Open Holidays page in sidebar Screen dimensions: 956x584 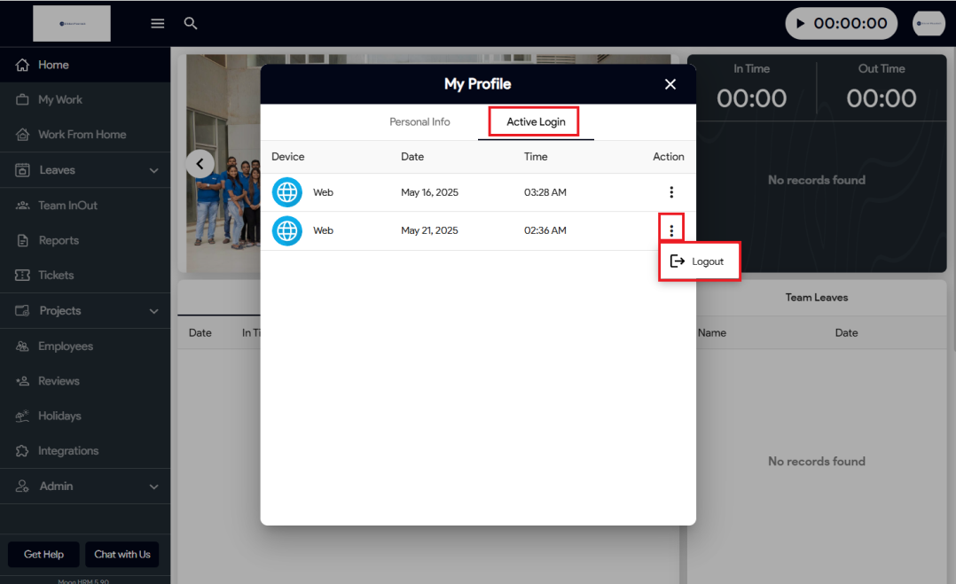pos(59,417)
